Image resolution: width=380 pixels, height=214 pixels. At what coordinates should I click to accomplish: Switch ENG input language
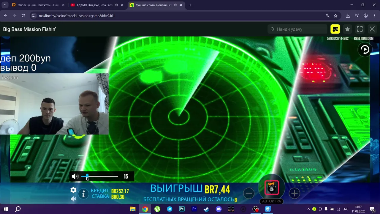coord(346,209)
